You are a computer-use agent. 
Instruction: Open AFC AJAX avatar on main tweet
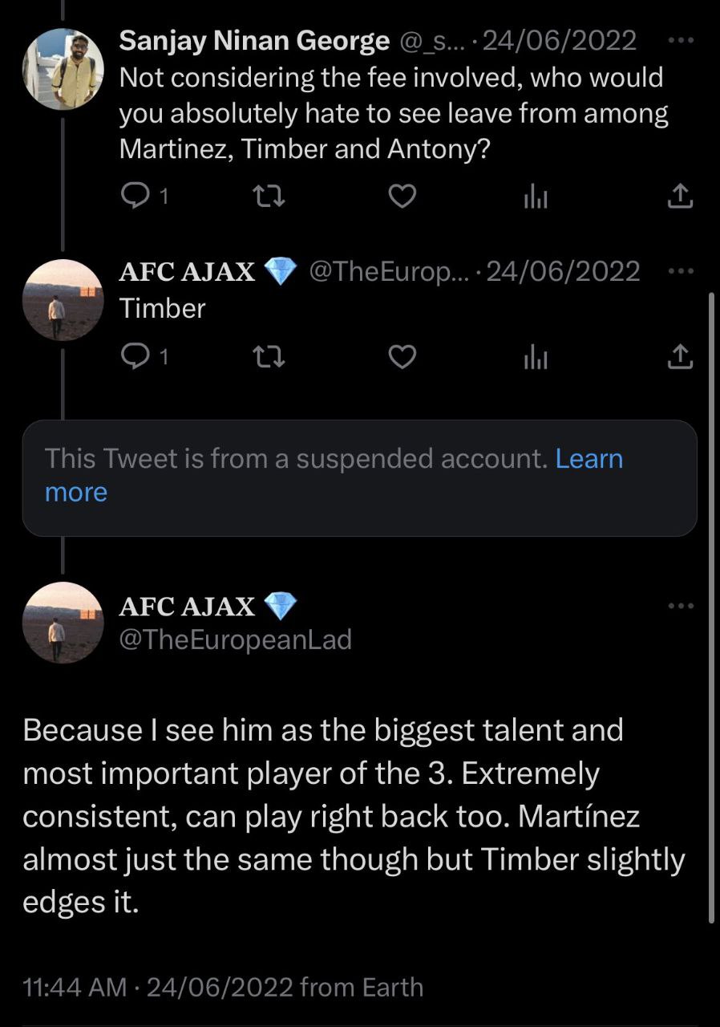click(63, 623)
